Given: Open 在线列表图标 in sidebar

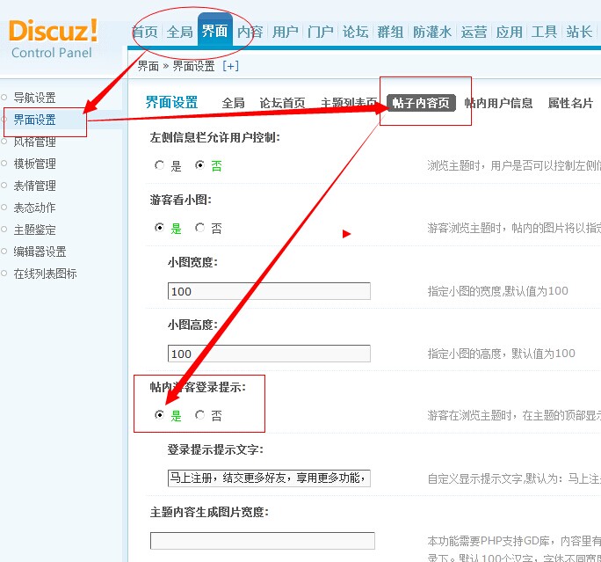Looking at the screenshot, I should 45,274.
